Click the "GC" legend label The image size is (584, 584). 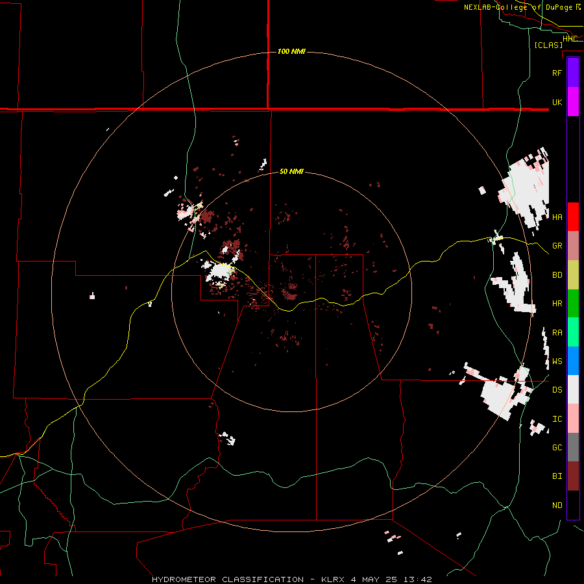click(x=557, y=447)
